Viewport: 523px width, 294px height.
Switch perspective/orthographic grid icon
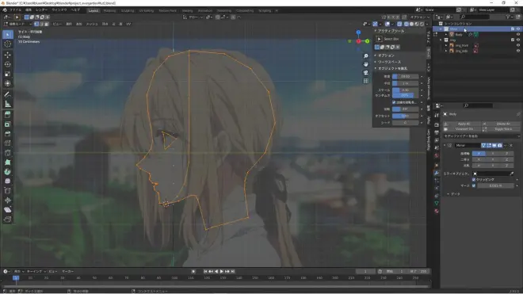(366, 81)
